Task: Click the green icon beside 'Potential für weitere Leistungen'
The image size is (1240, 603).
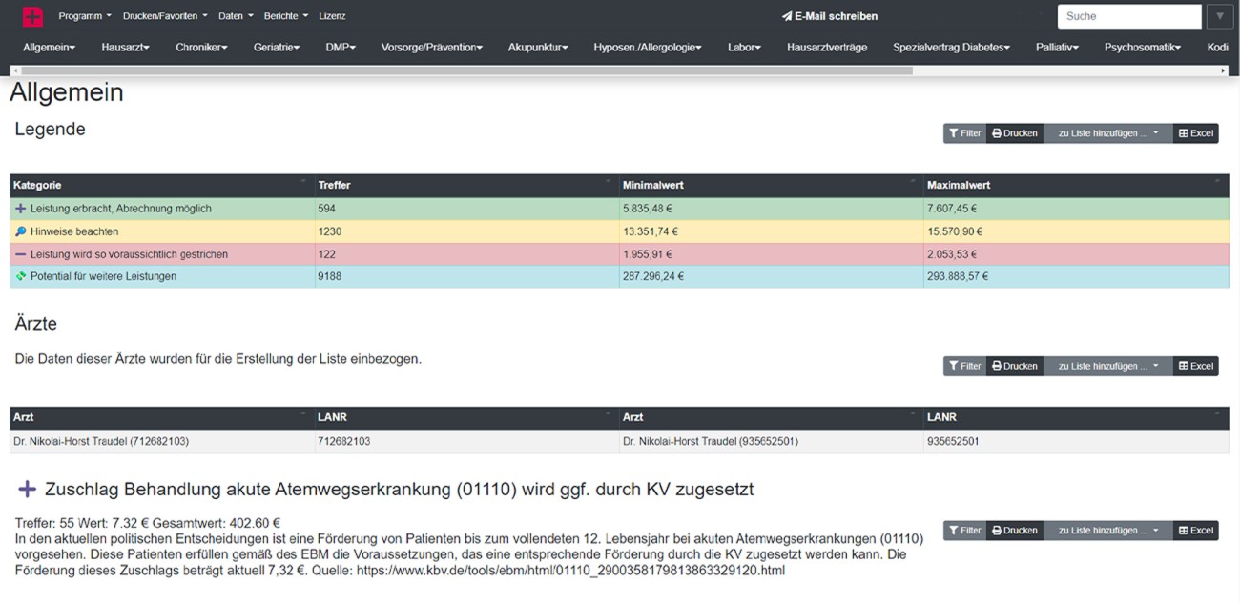Action: [20, 276]
